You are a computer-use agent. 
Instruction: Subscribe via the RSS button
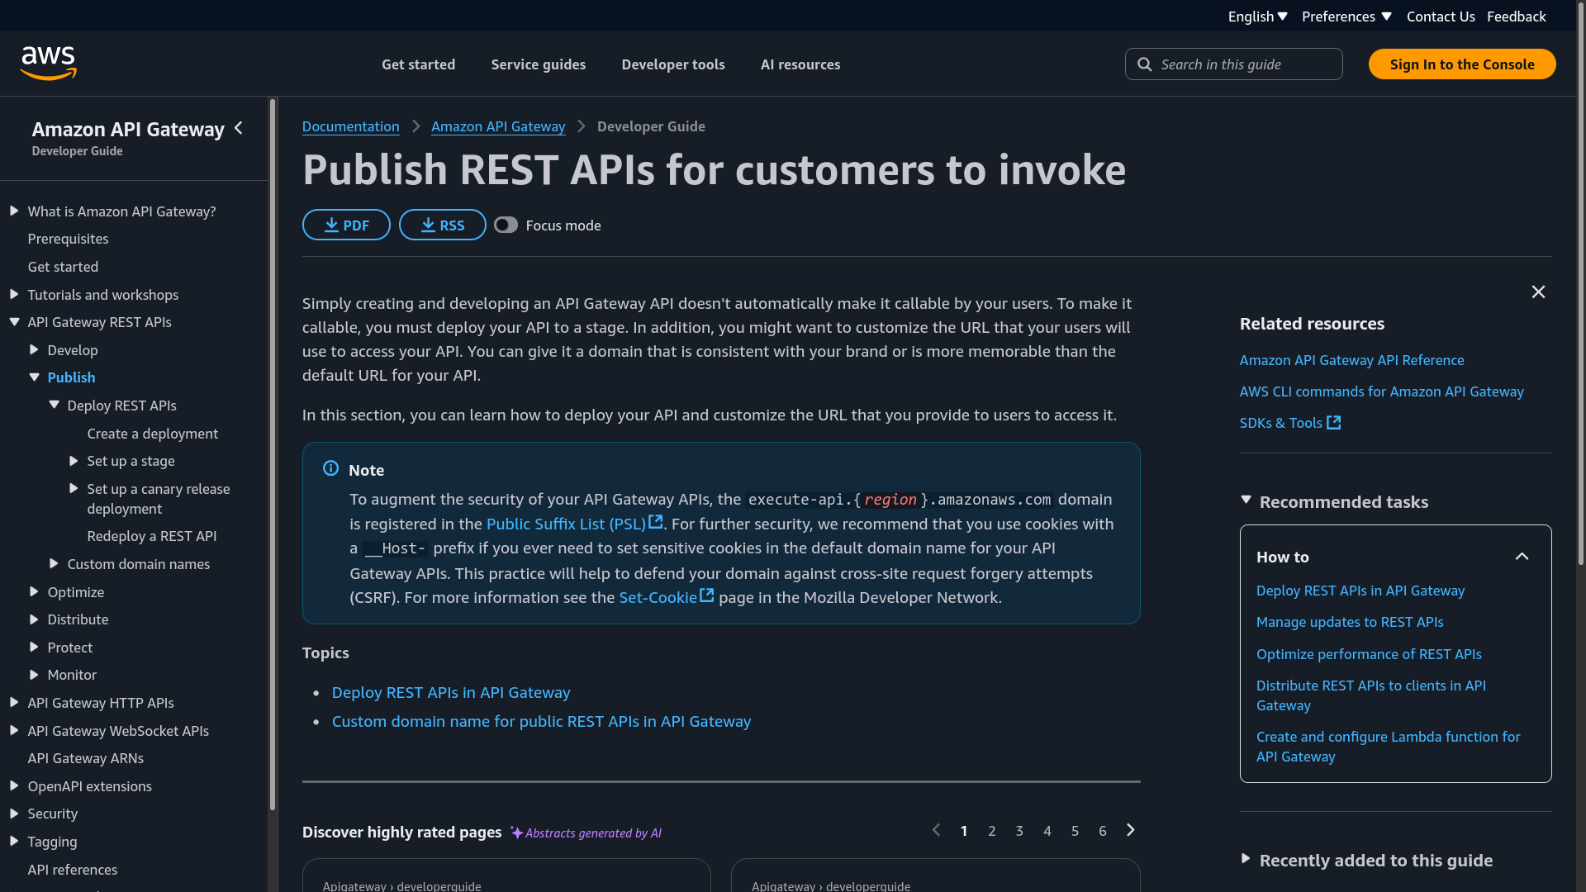point(443,225)
